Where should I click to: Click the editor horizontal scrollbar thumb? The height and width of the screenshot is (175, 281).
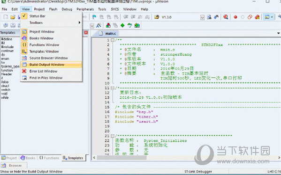click(122, 158)
